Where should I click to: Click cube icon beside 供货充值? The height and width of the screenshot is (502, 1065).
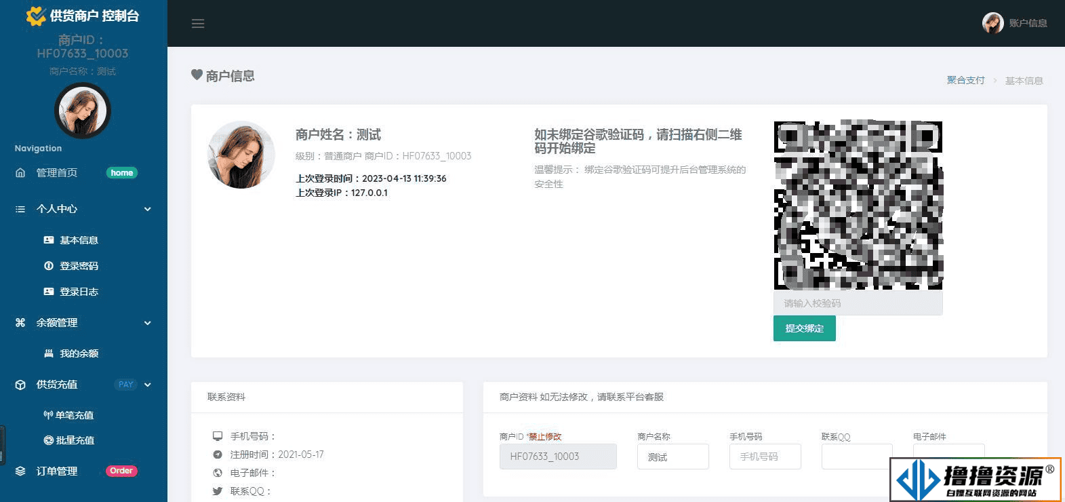click(x=20, y=385)
